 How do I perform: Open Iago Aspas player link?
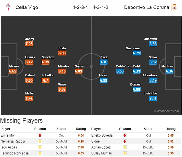[x=7, y=147]
